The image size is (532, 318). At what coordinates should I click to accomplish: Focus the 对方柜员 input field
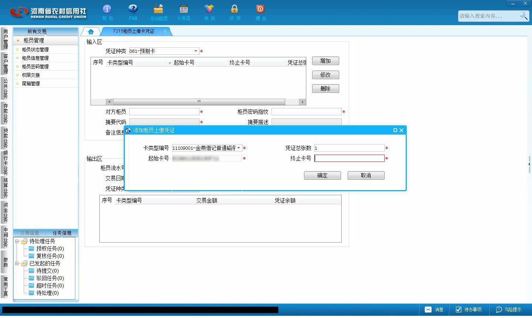click(164, 112)
